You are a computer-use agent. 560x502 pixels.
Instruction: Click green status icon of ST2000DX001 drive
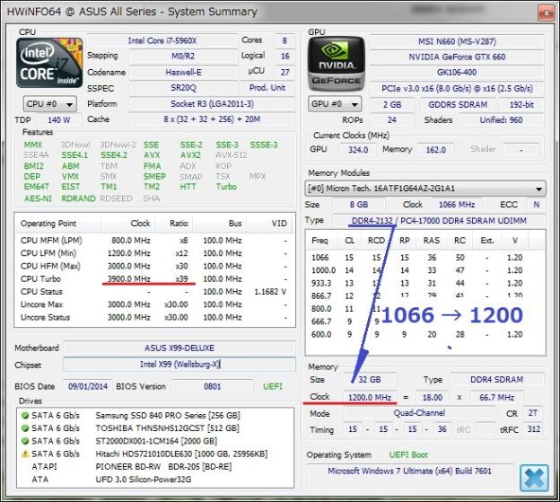pos(25,441)
